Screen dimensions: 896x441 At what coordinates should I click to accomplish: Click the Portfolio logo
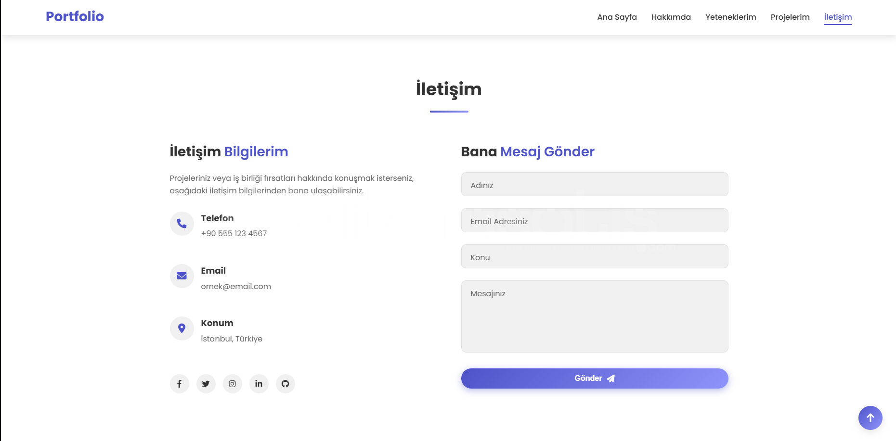pyautogui.click(x=75, y=16)
